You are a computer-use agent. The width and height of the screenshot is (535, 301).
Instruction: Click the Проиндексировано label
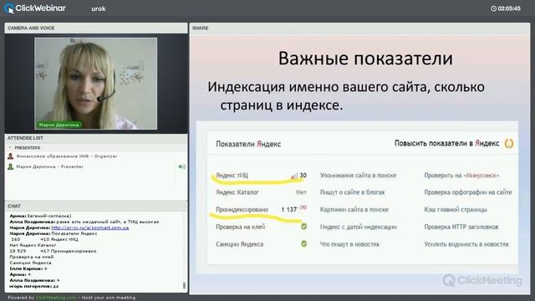click(x=242, y=210)
